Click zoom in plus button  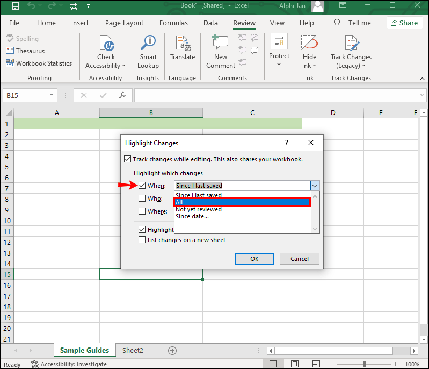[395, 364]
